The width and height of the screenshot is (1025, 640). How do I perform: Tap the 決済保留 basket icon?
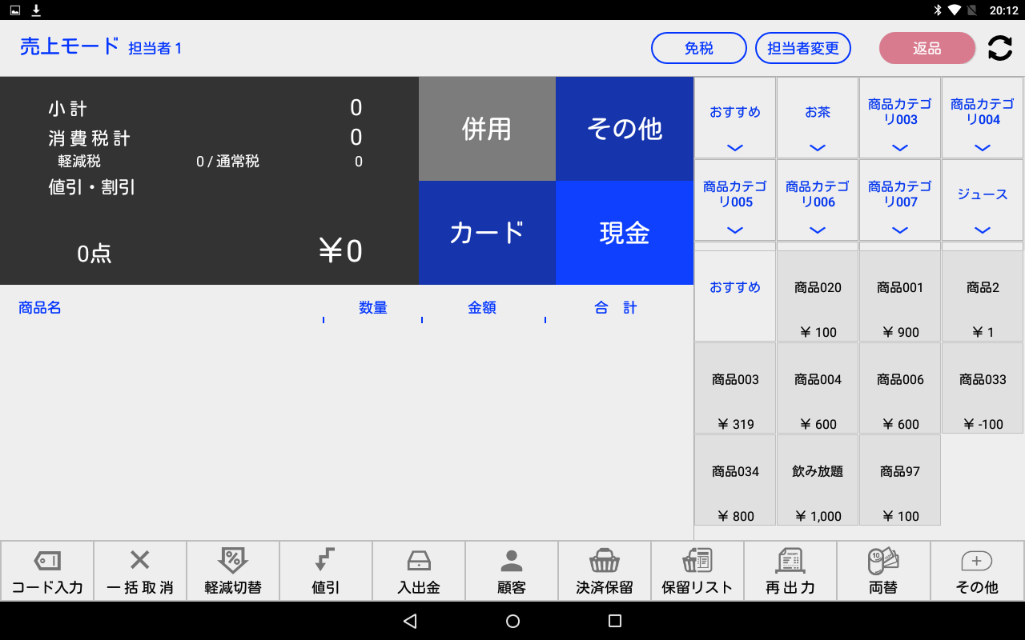[x=605, y=561]
